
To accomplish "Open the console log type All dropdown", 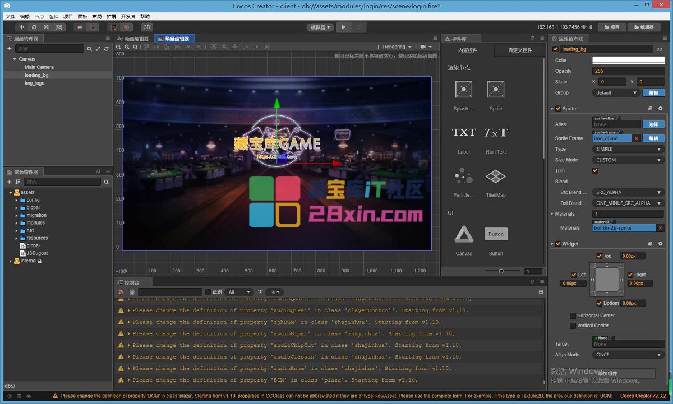I will coord(239,292).
